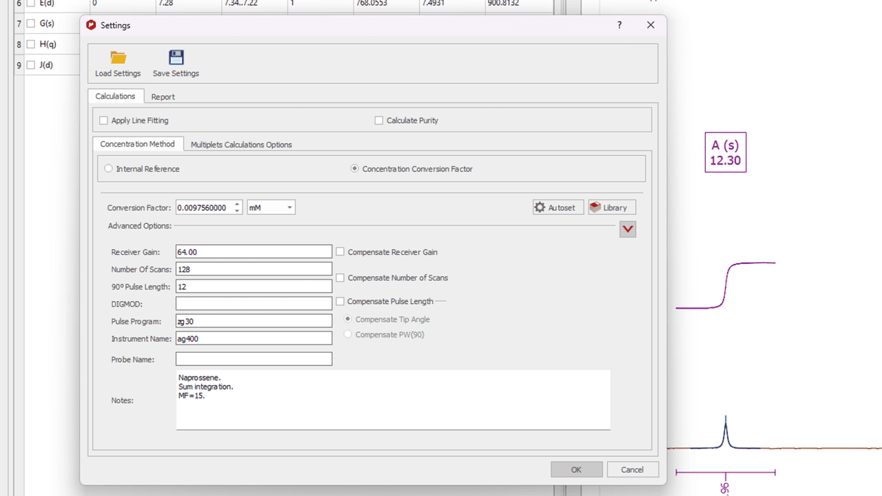This screenshot has width=882, height=496.
Task: Confirm settings with the OK button
Action: point(577,470)
